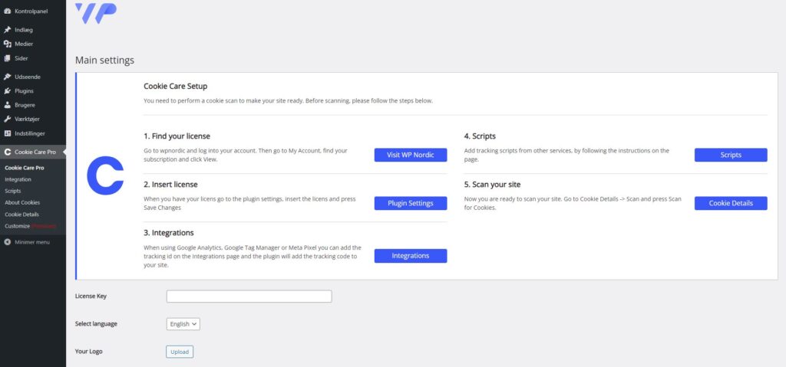The height and width of the screenshot is (367, 786).
Task: Click the Medier media icon
Action: point(8,44)
